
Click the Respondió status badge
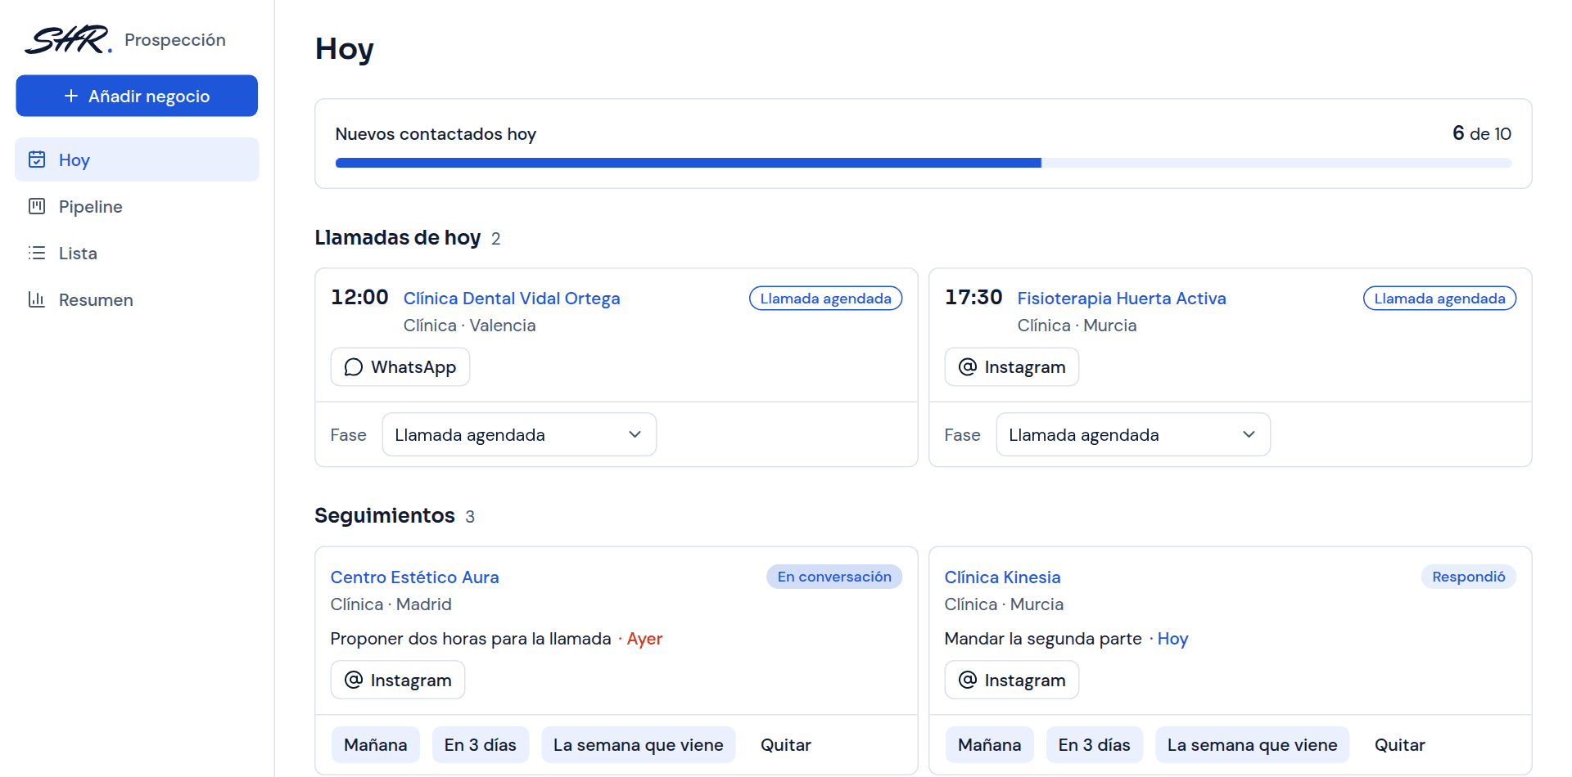1469,577
